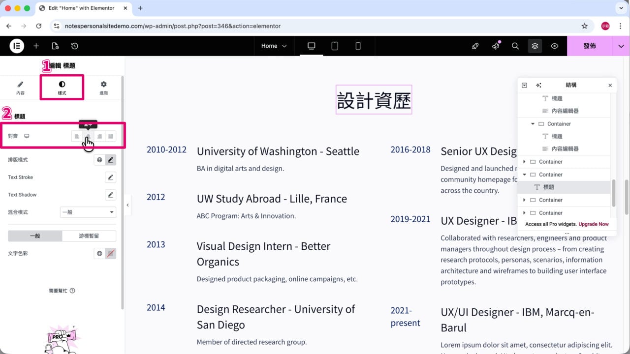The width and height of the screenshot is (630, 354).
Task: Click the 文字色彩 color swatch
Action: coord(111,253)
